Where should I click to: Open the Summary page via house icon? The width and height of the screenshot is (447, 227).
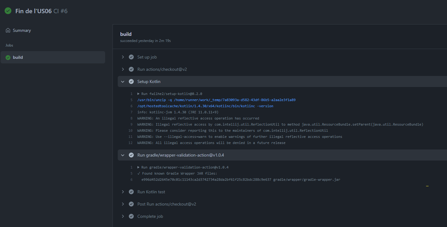coord(8,30)
